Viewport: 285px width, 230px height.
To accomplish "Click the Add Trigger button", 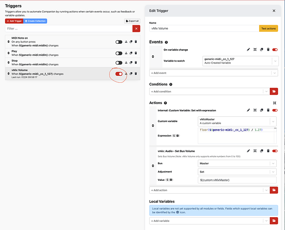I will click(x=13, y=21).
